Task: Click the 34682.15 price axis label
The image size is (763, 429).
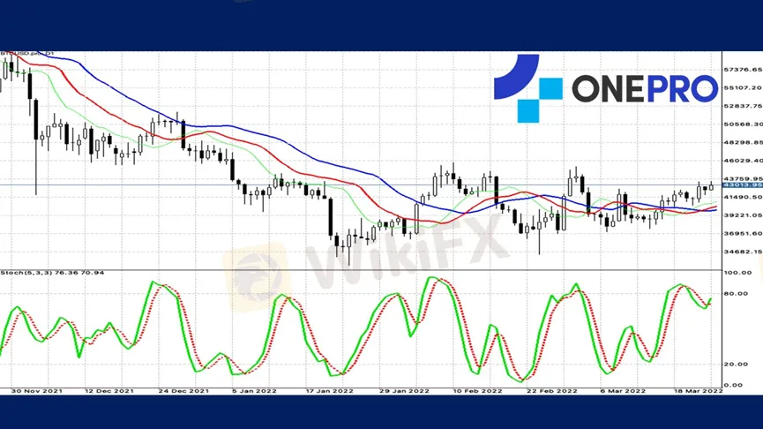Action: tap(741, 252)
